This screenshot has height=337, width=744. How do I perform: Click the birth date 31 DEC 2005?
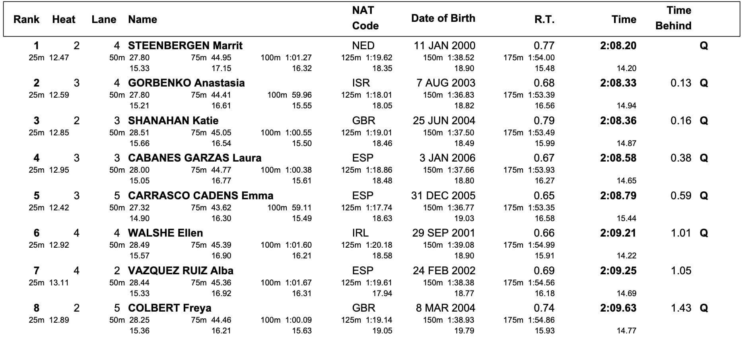point(443,196)
